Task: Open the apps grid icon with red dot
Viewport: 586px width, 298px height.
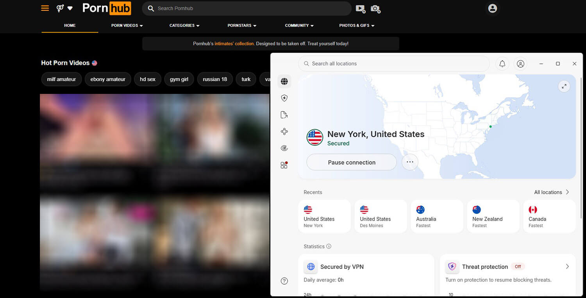Action: tap(284, 165)
